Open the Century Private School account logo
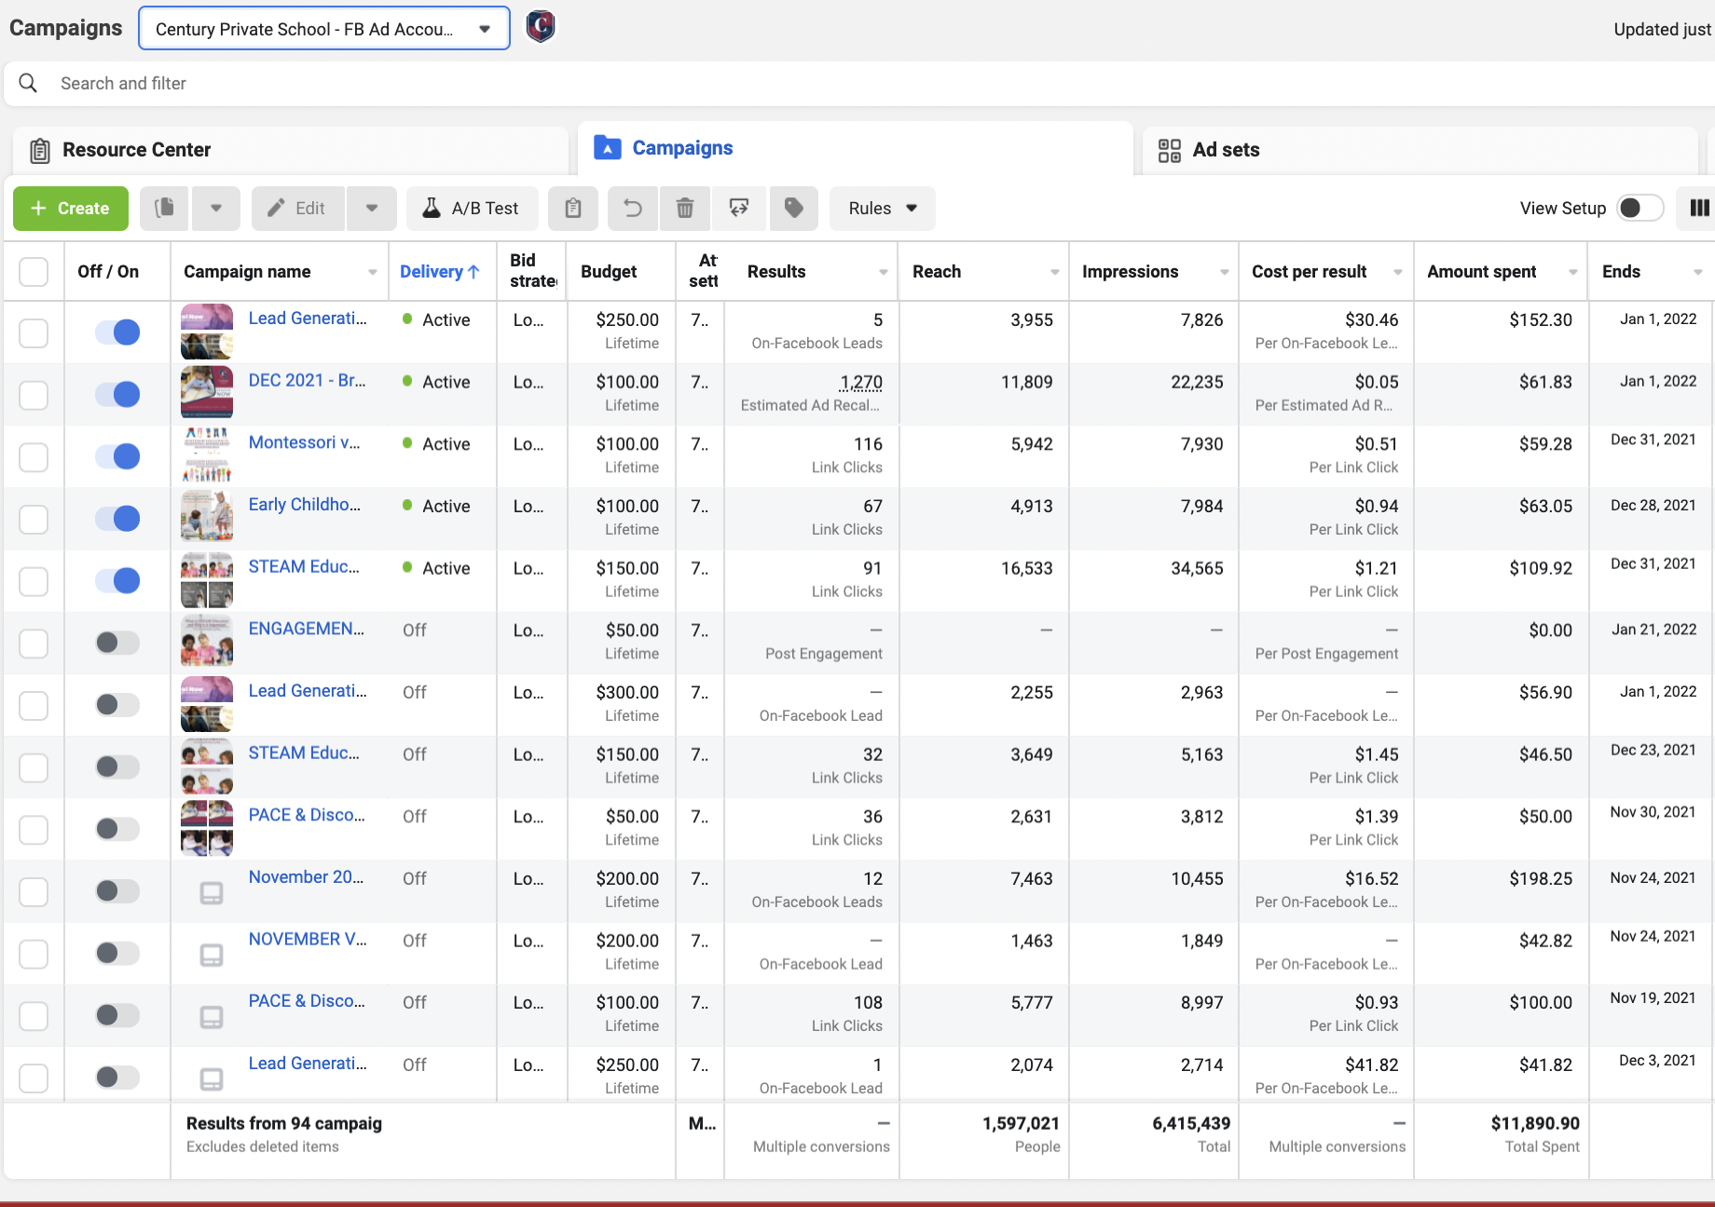 coord(541,27)
